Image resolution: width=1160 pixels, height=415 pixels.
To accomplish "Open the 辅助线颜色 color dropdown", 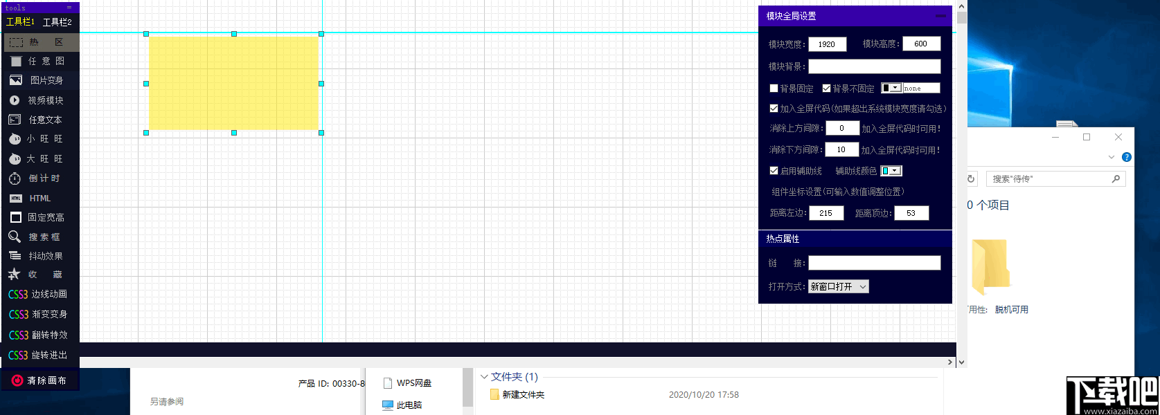I will coord(891,171).
